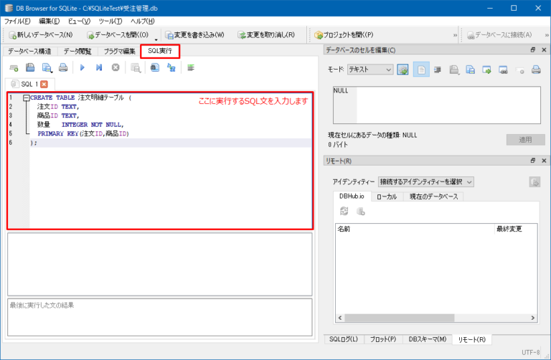This screenshot has height=360, width=551.
Task: Close the データベースのセルを編集 panel
Action: (x=544, y=50)
